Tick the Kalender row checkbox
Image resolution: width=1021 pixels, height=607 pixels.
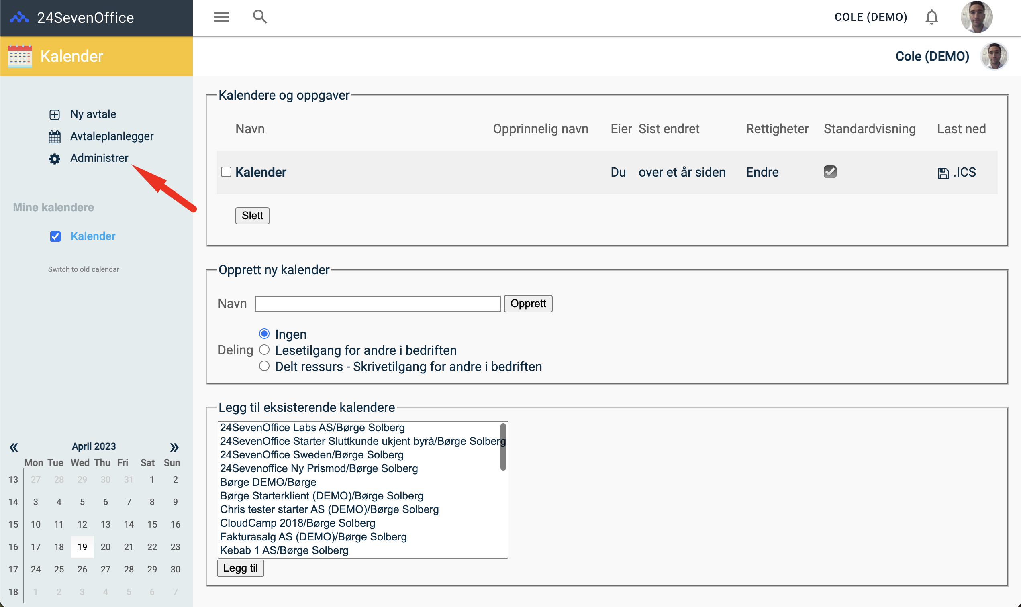coord(226,172)
